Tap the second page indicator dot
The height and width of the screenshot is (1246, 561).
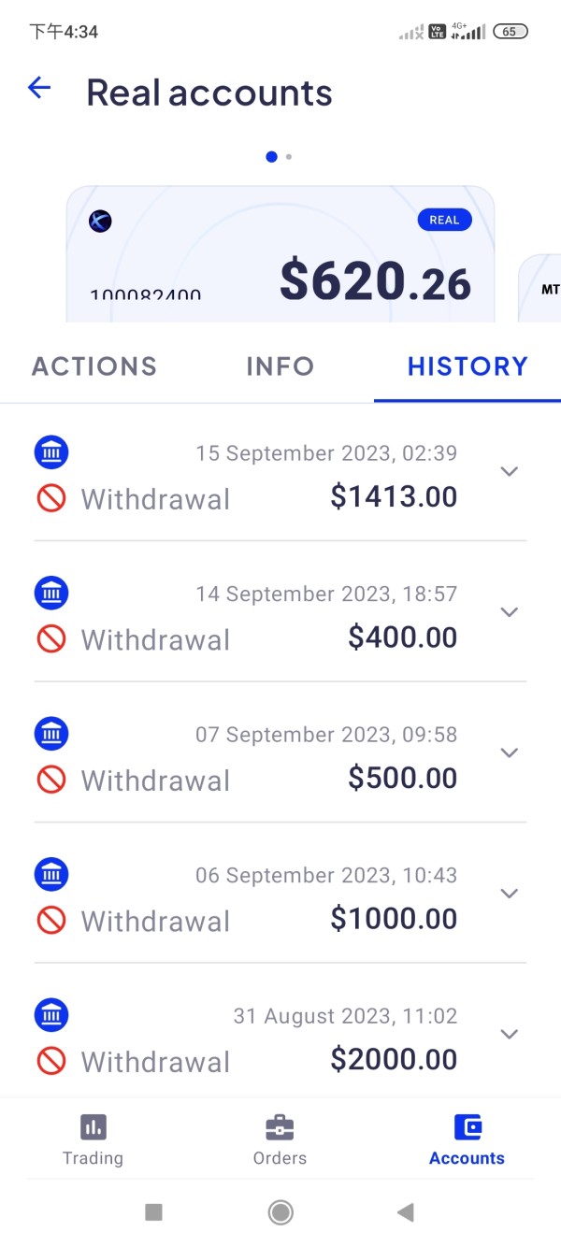(289, 157)
